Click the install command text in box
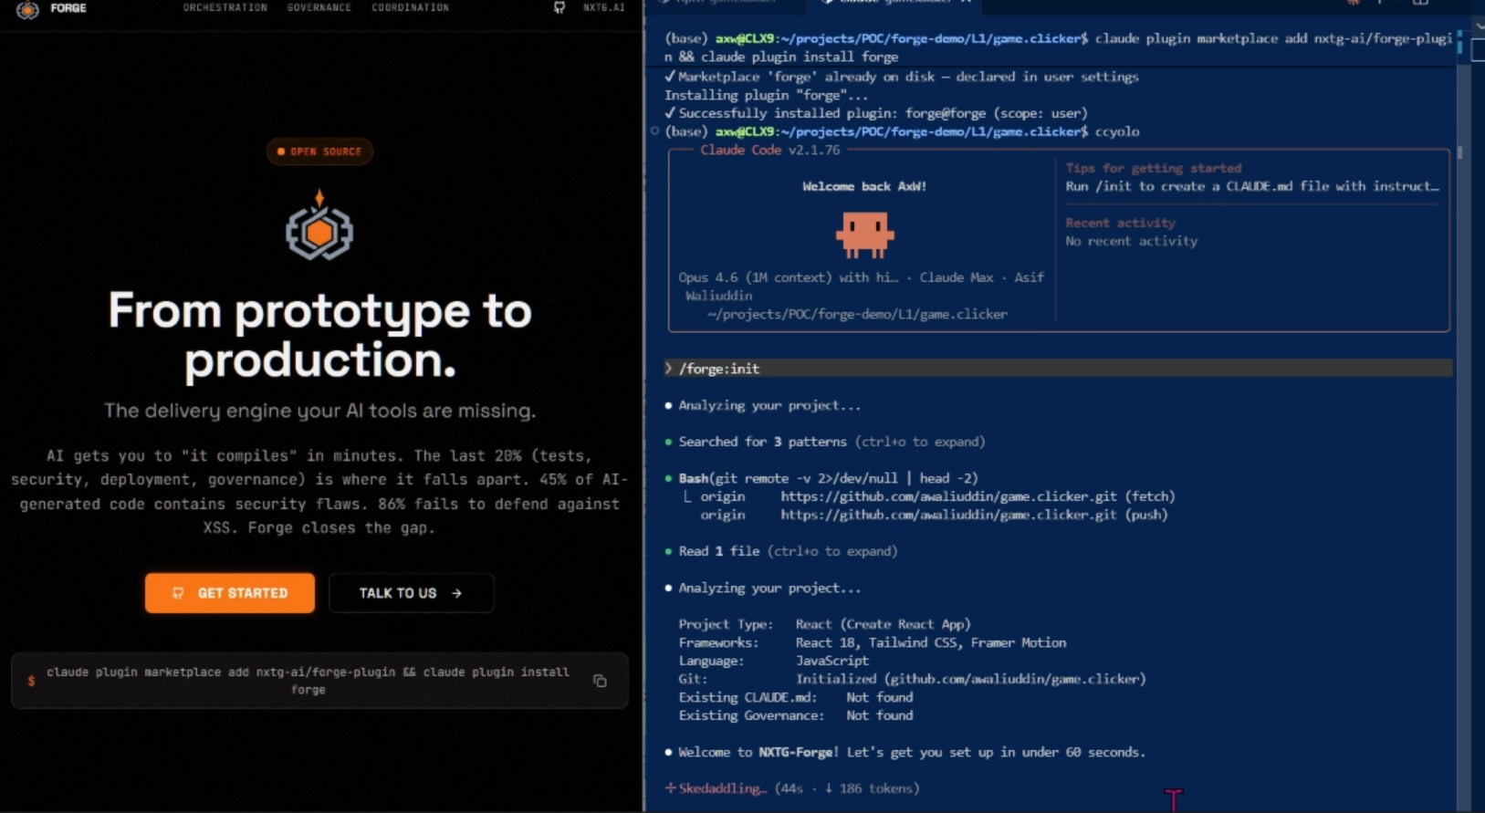This screenshot has height=813, width=1485. 308,681
